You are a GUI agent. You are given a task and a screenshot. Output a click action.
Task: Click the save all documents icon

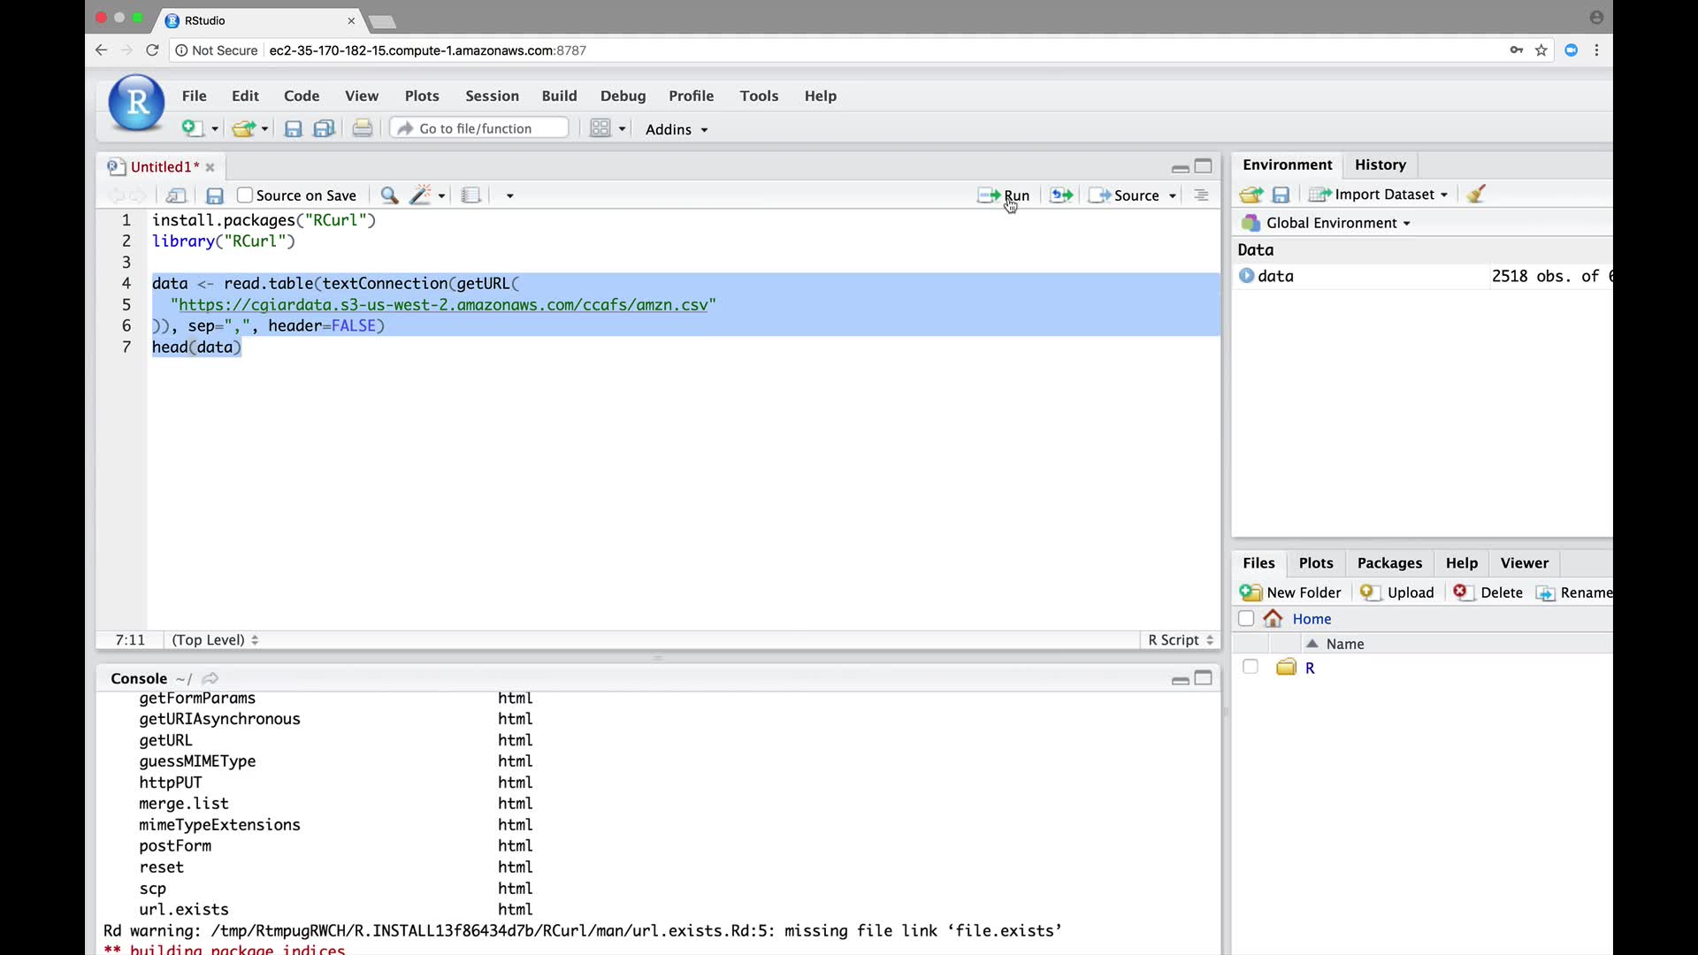tap(325, 129)
